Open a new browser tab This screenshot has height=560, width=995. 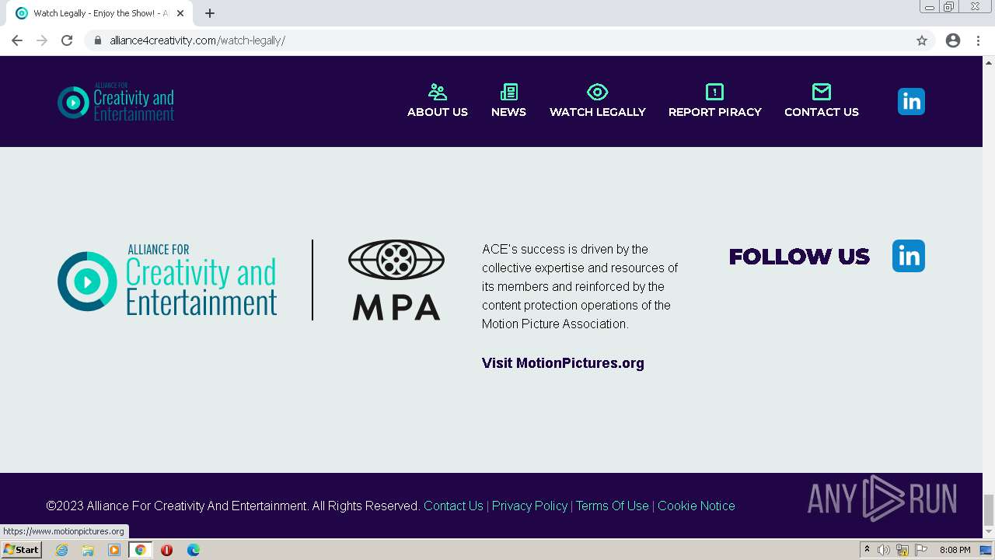coord(210,13)
